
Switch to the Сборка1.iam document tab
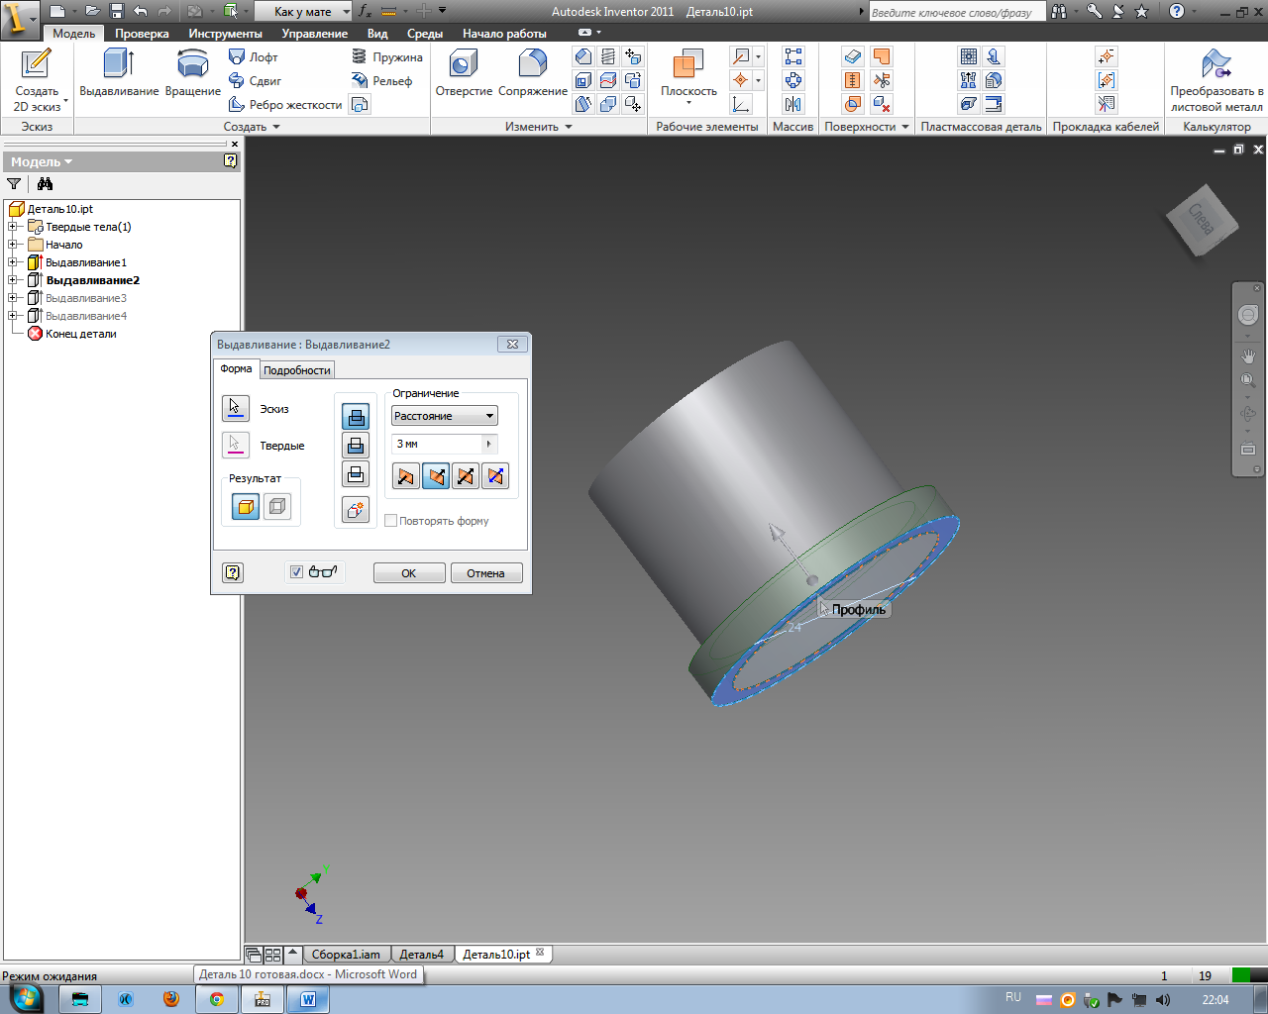click(346, 955)
